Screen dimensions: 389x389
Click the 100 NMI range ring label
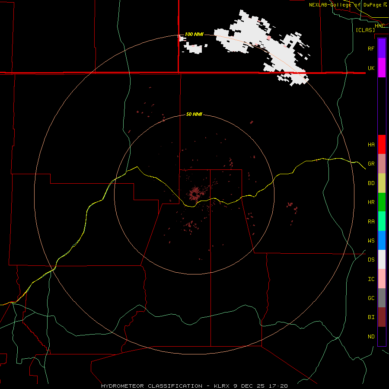(x=194, y=34)
